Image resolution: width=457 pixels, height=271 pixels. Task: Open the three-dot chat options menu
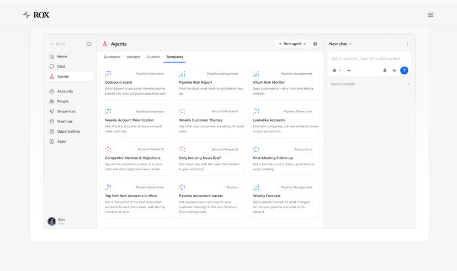tap(407, 44)
